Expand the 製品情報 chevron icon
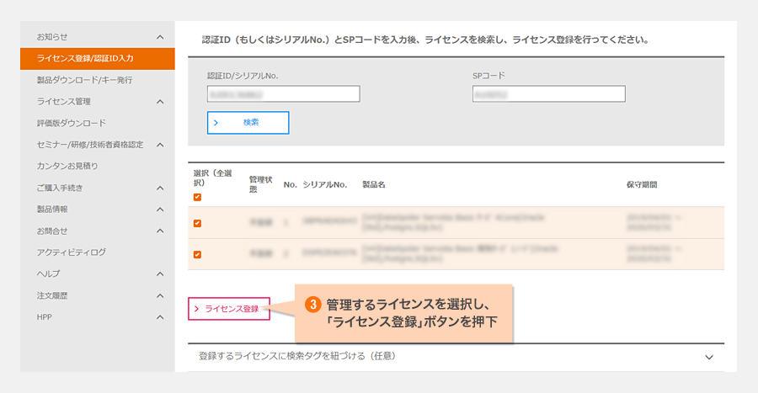Viewport: 758px width, 393px height. coord(160,209)
